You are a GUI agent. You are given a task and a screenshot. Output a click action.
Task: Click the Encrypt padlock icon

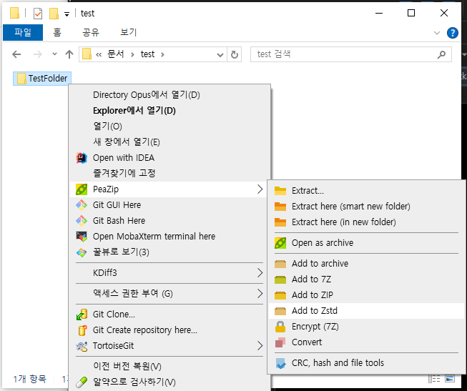(280, 327)
